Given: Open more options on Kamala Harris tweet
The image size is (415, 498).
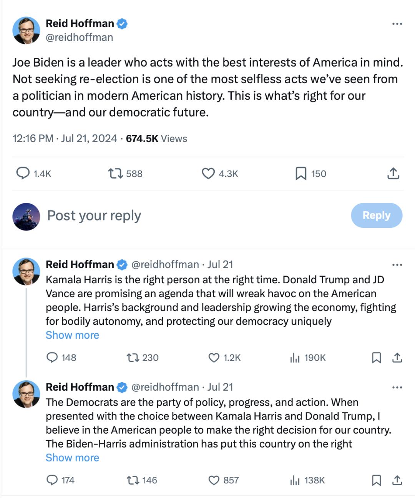Looking at the screenshot, I should point(397,265).
